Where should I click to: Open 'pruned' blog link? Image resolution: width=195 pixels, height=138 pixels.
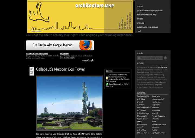tap(140, 102)
